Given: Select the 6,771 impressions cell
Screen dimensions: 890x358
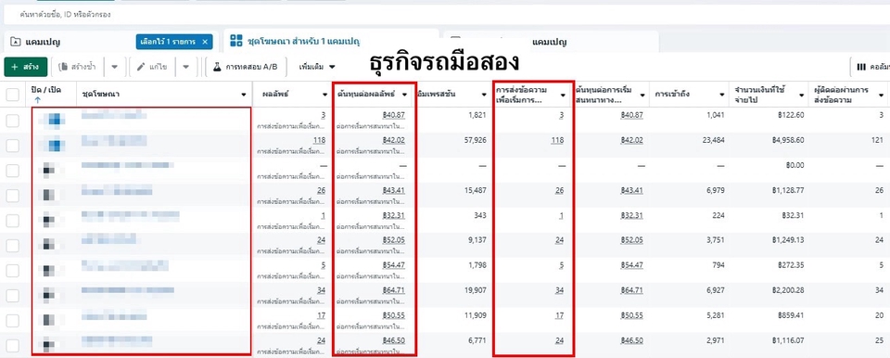Looking at the screenshot, I should pyautogui.click(x=477, y=340).
